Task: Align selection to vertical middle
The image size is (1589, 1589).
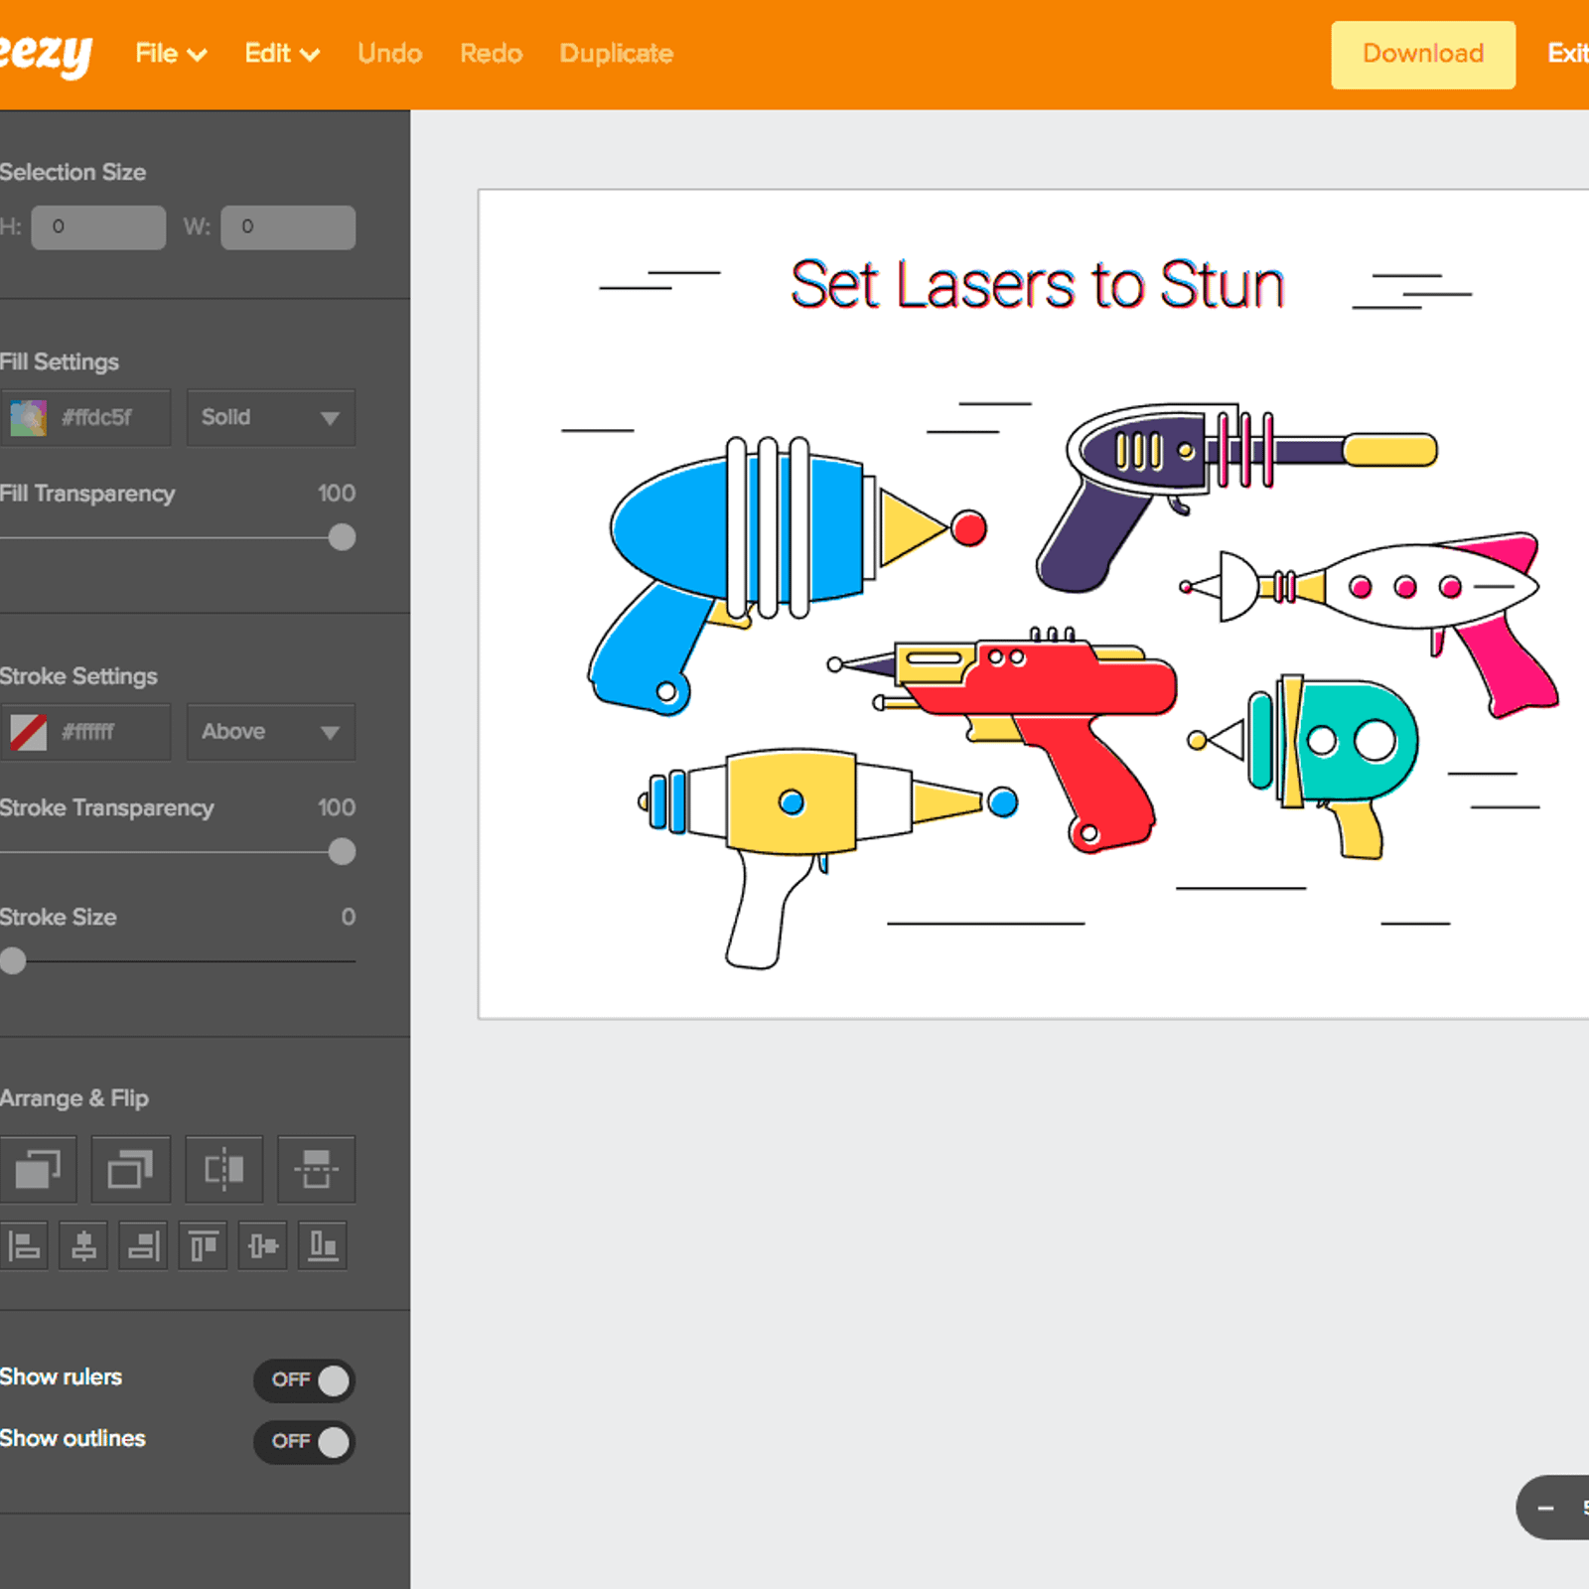Action: point(263,1245)
